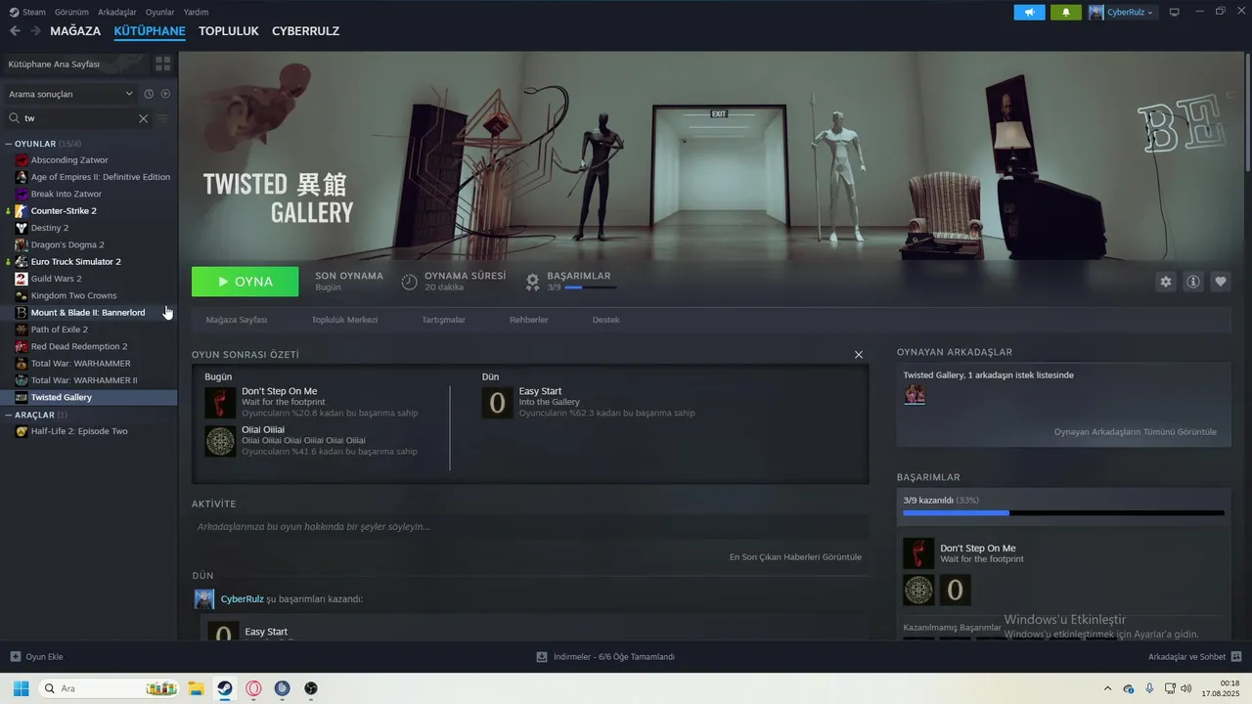Open the TOPLULUK tab
Image resolution: width=1252 pixels, height=704 pixels.
pyautogui.click(x=229, y=31)
